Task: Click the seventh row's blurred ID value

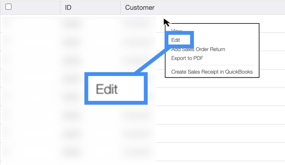Action: pos(71,134)
